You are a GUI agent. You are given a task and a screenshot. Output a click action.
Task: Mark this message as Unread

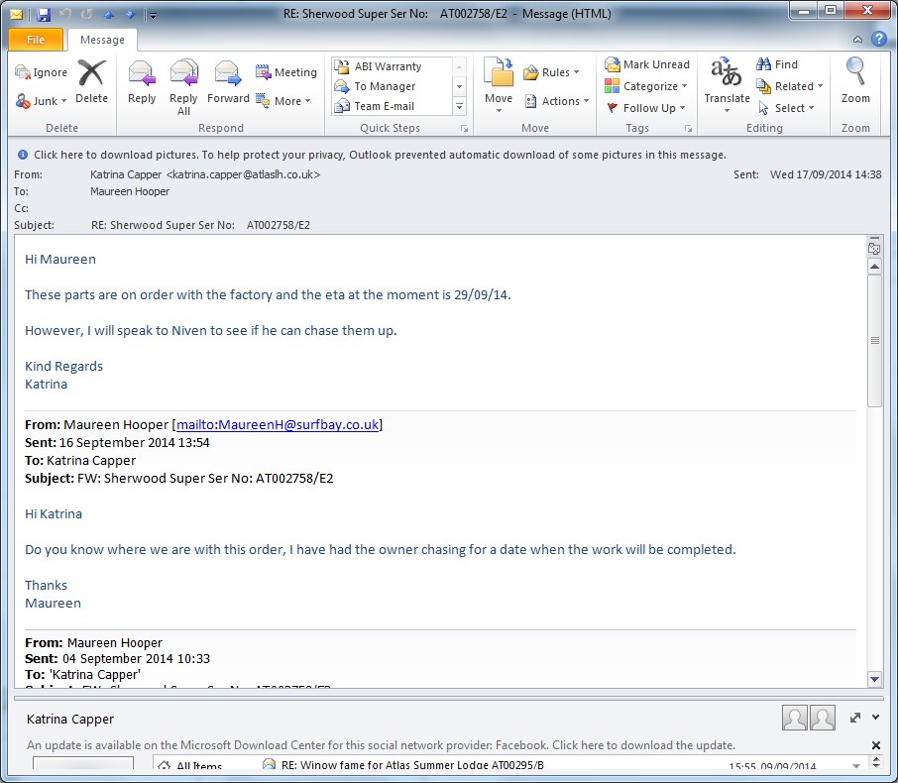point(647,64)
